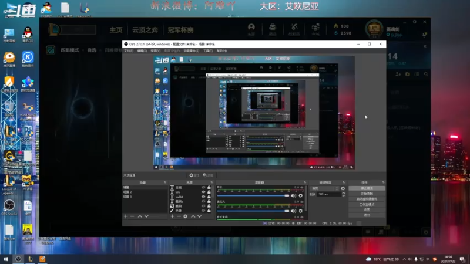This screenshot has width=470, height=264.
Task: Open League client Home tab
Action: 116,30
